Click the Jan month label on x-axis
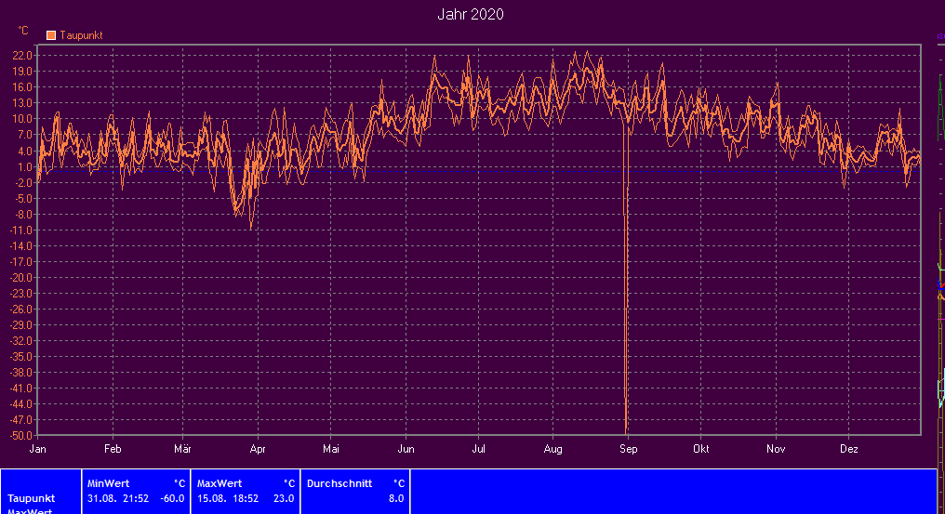 (x=38, y=449)
